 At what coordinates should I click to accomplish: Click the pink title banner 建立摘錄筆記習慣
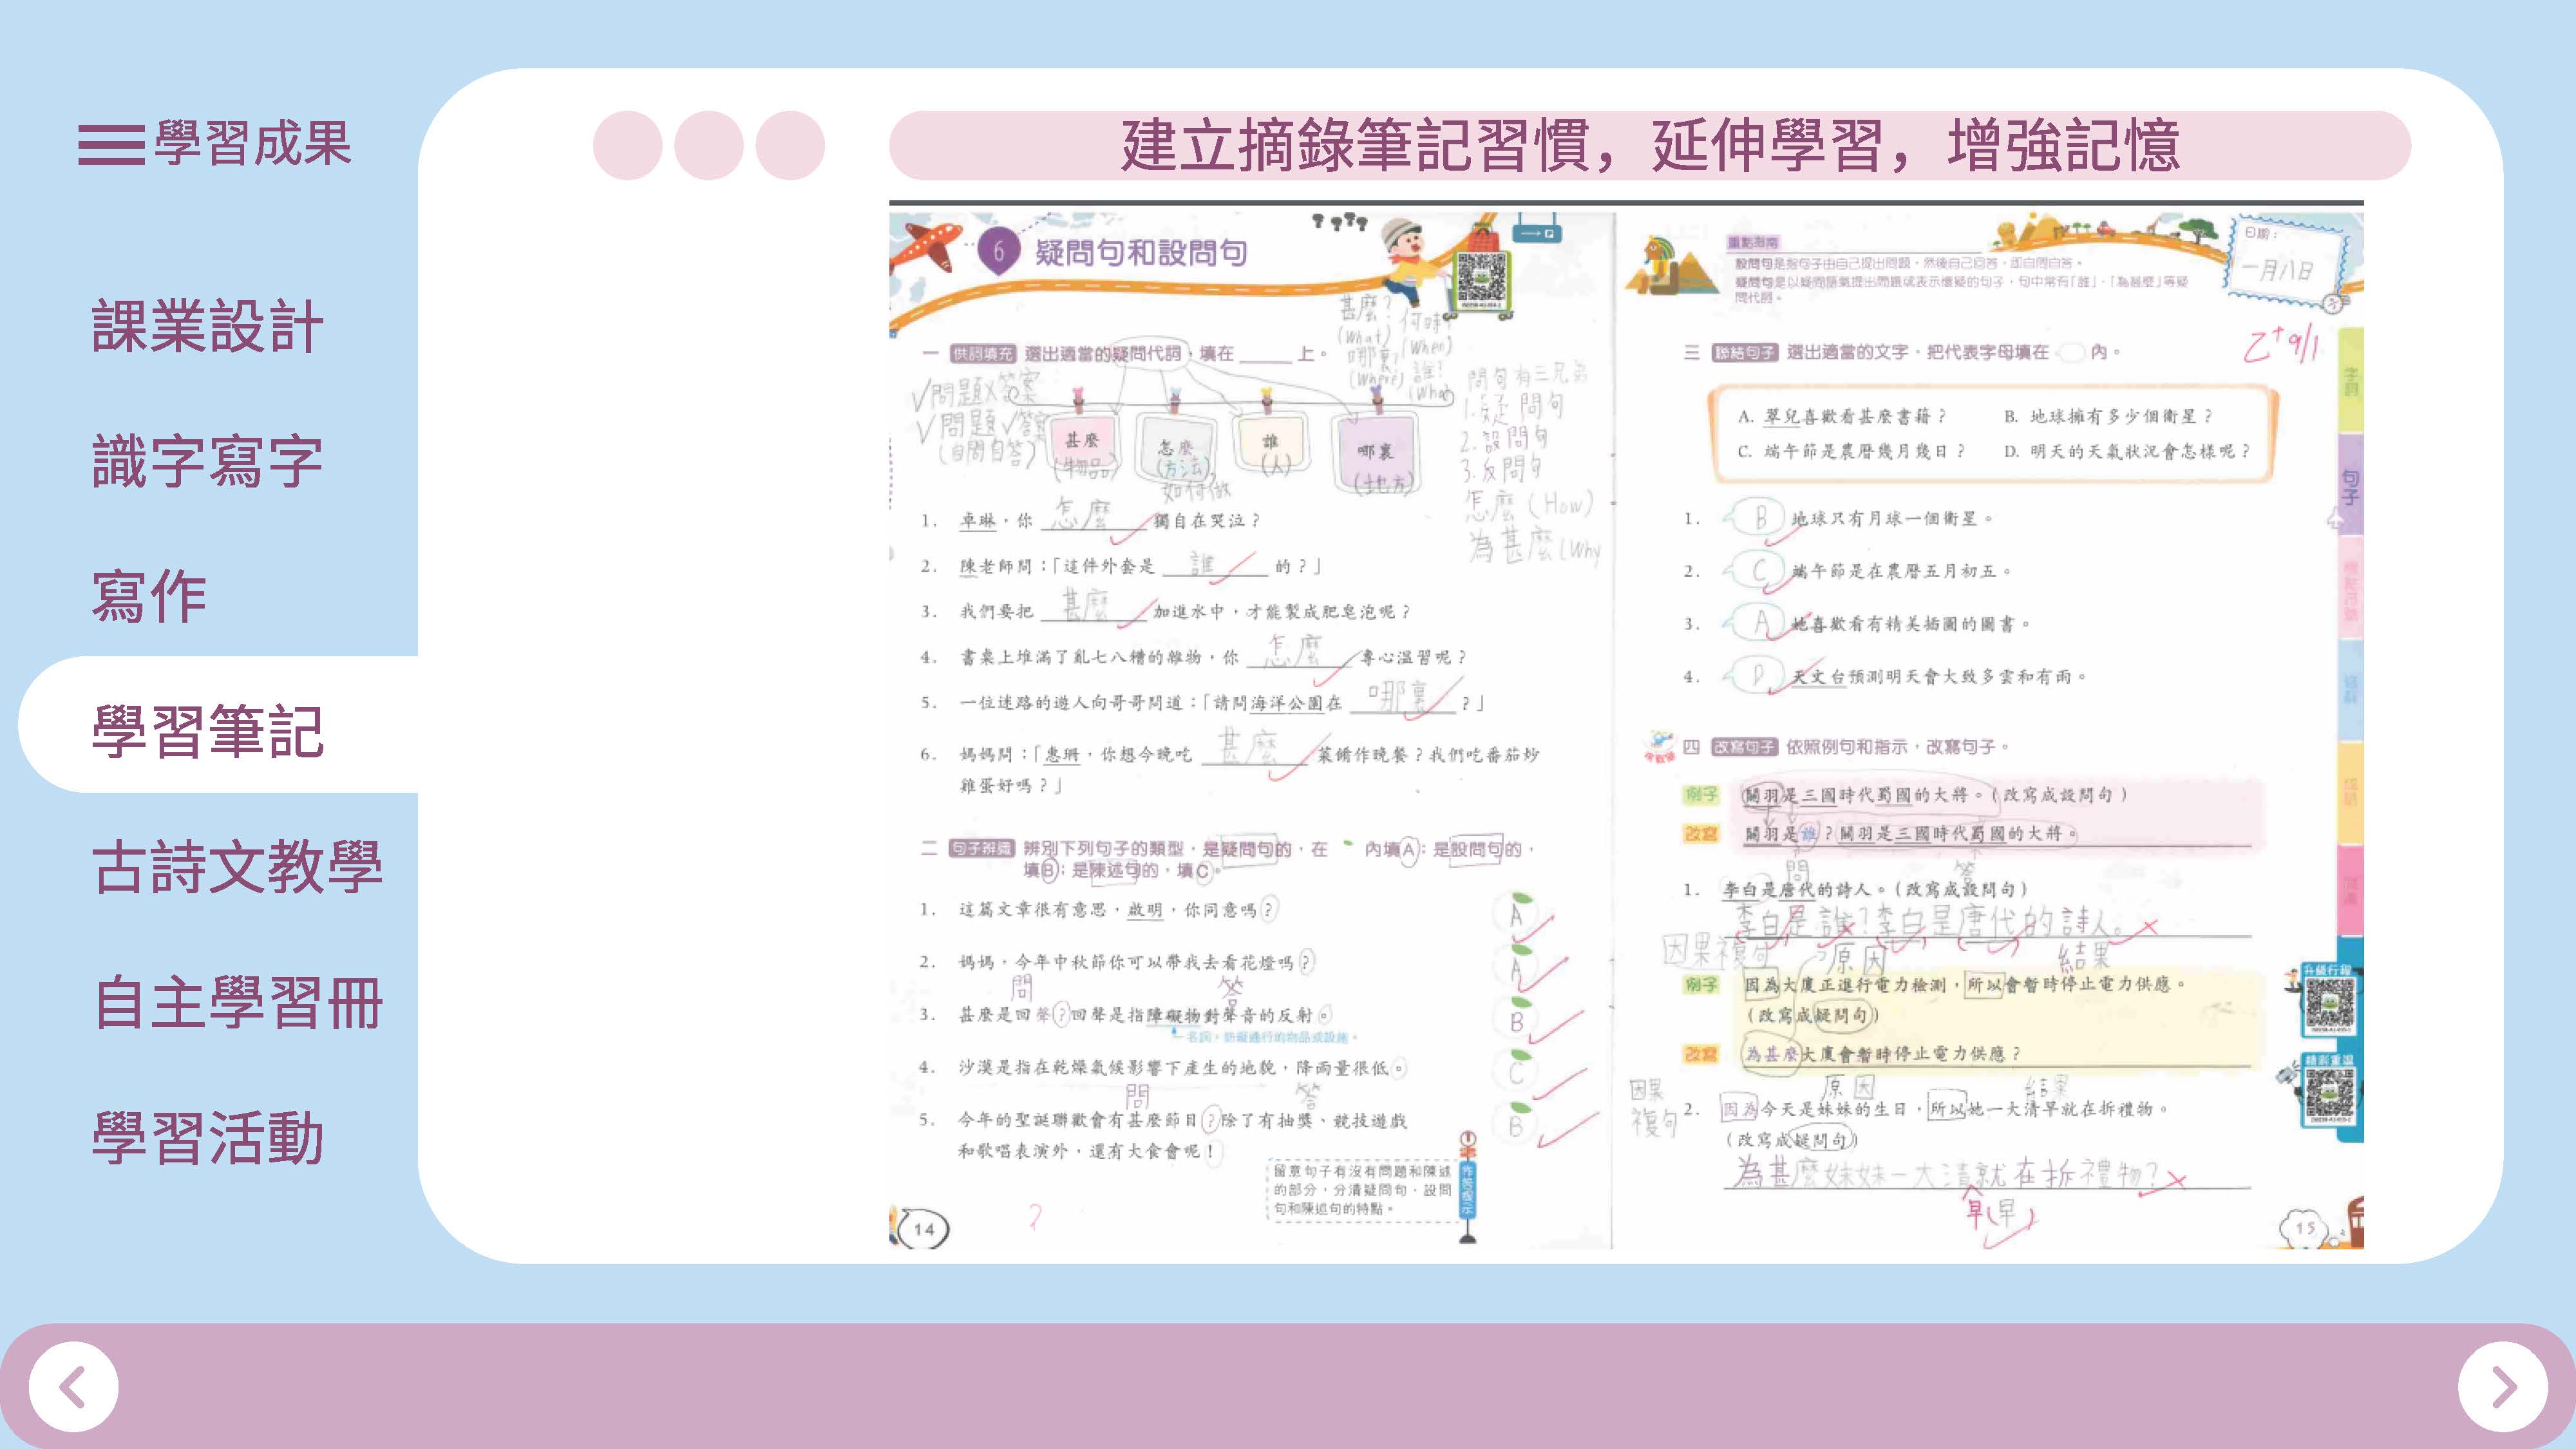(x=1649, y=146)
